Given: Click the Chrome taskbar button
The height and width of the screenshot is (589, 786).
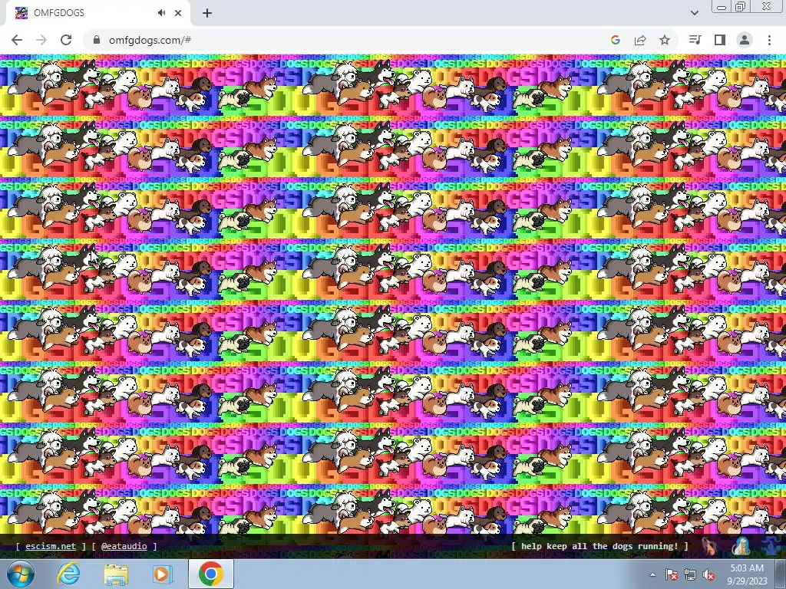Looking at the screenshot, I should pos(210,574).
